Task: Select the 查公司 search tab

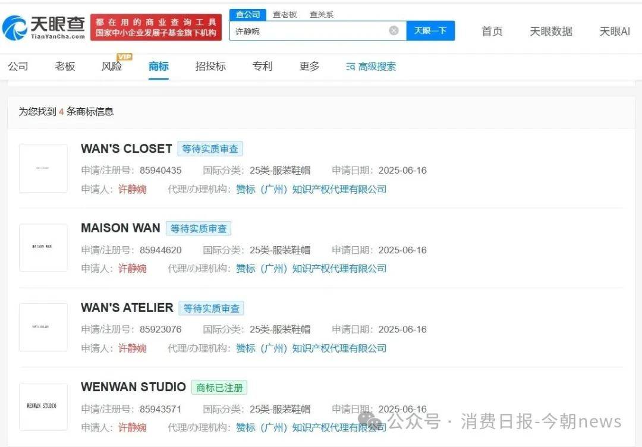Action: pyautogui.click(x=248, y=15)
